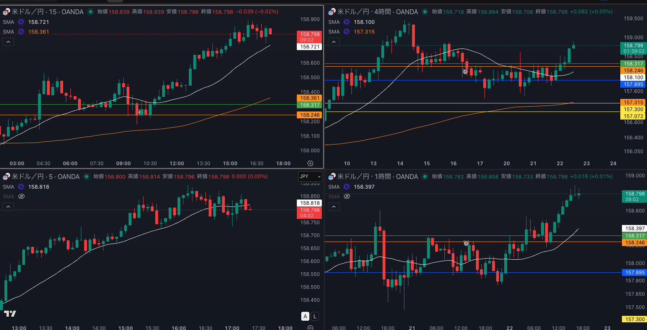Click the 米ドル/円 · 4時間 · OANDA symbol title
647x330 pixels.
tap(377, 12)
